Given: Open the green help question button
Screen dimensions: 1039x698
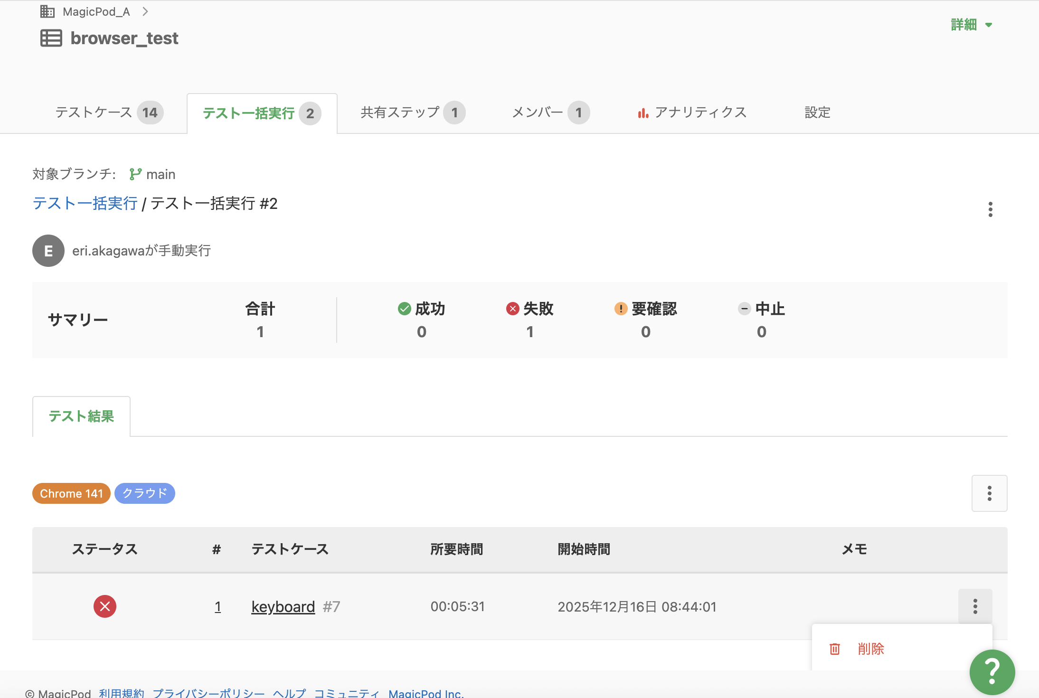Looking at the screenshot, I should click(992, 672).
